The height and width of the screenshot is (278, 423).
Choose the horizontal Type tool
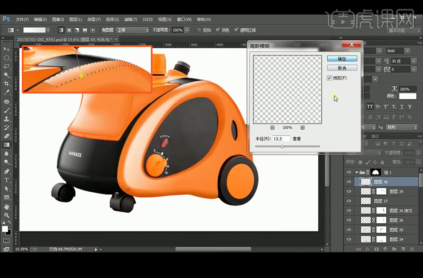[6, 180]
